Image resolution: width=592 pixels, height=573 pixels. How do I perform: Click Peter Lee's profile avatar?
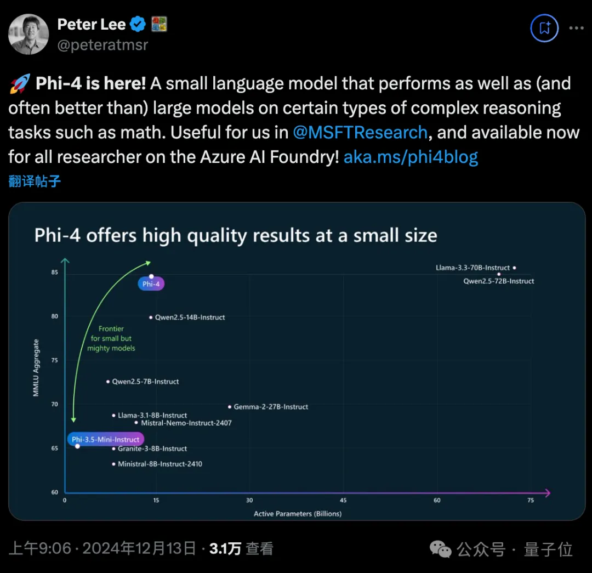(29, 34)
